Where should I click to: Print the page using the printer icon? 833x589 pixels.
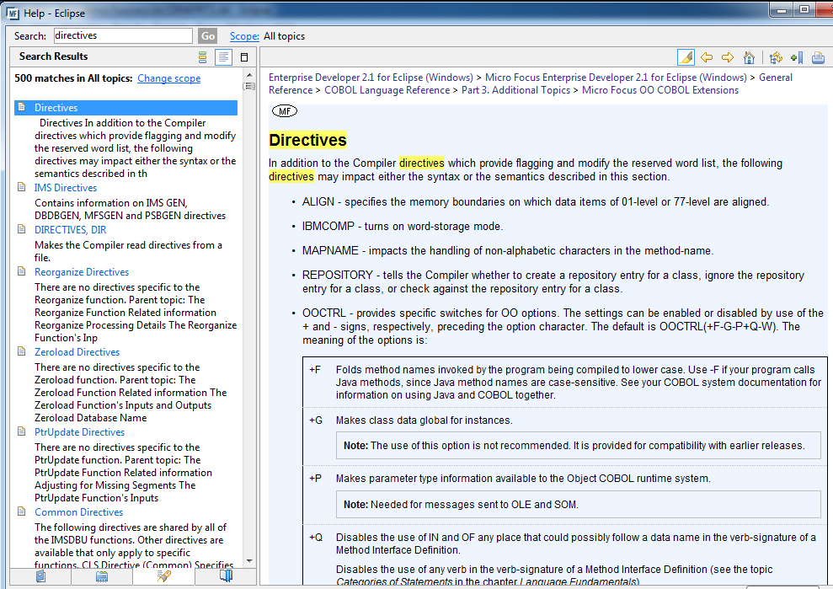(x=818, y=57)
